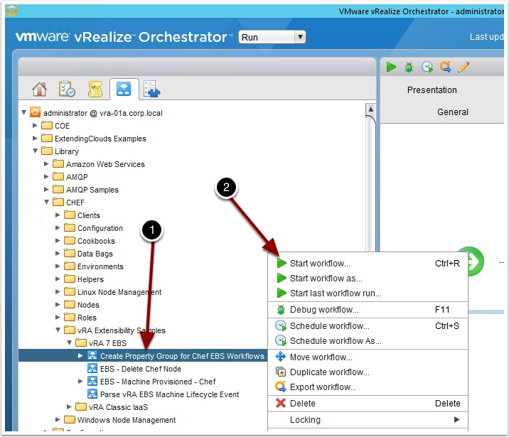The width and height of the screenshot is (509, 437).
Task: Click the tree scrollbar up arrow
Action: pos(370,109)
